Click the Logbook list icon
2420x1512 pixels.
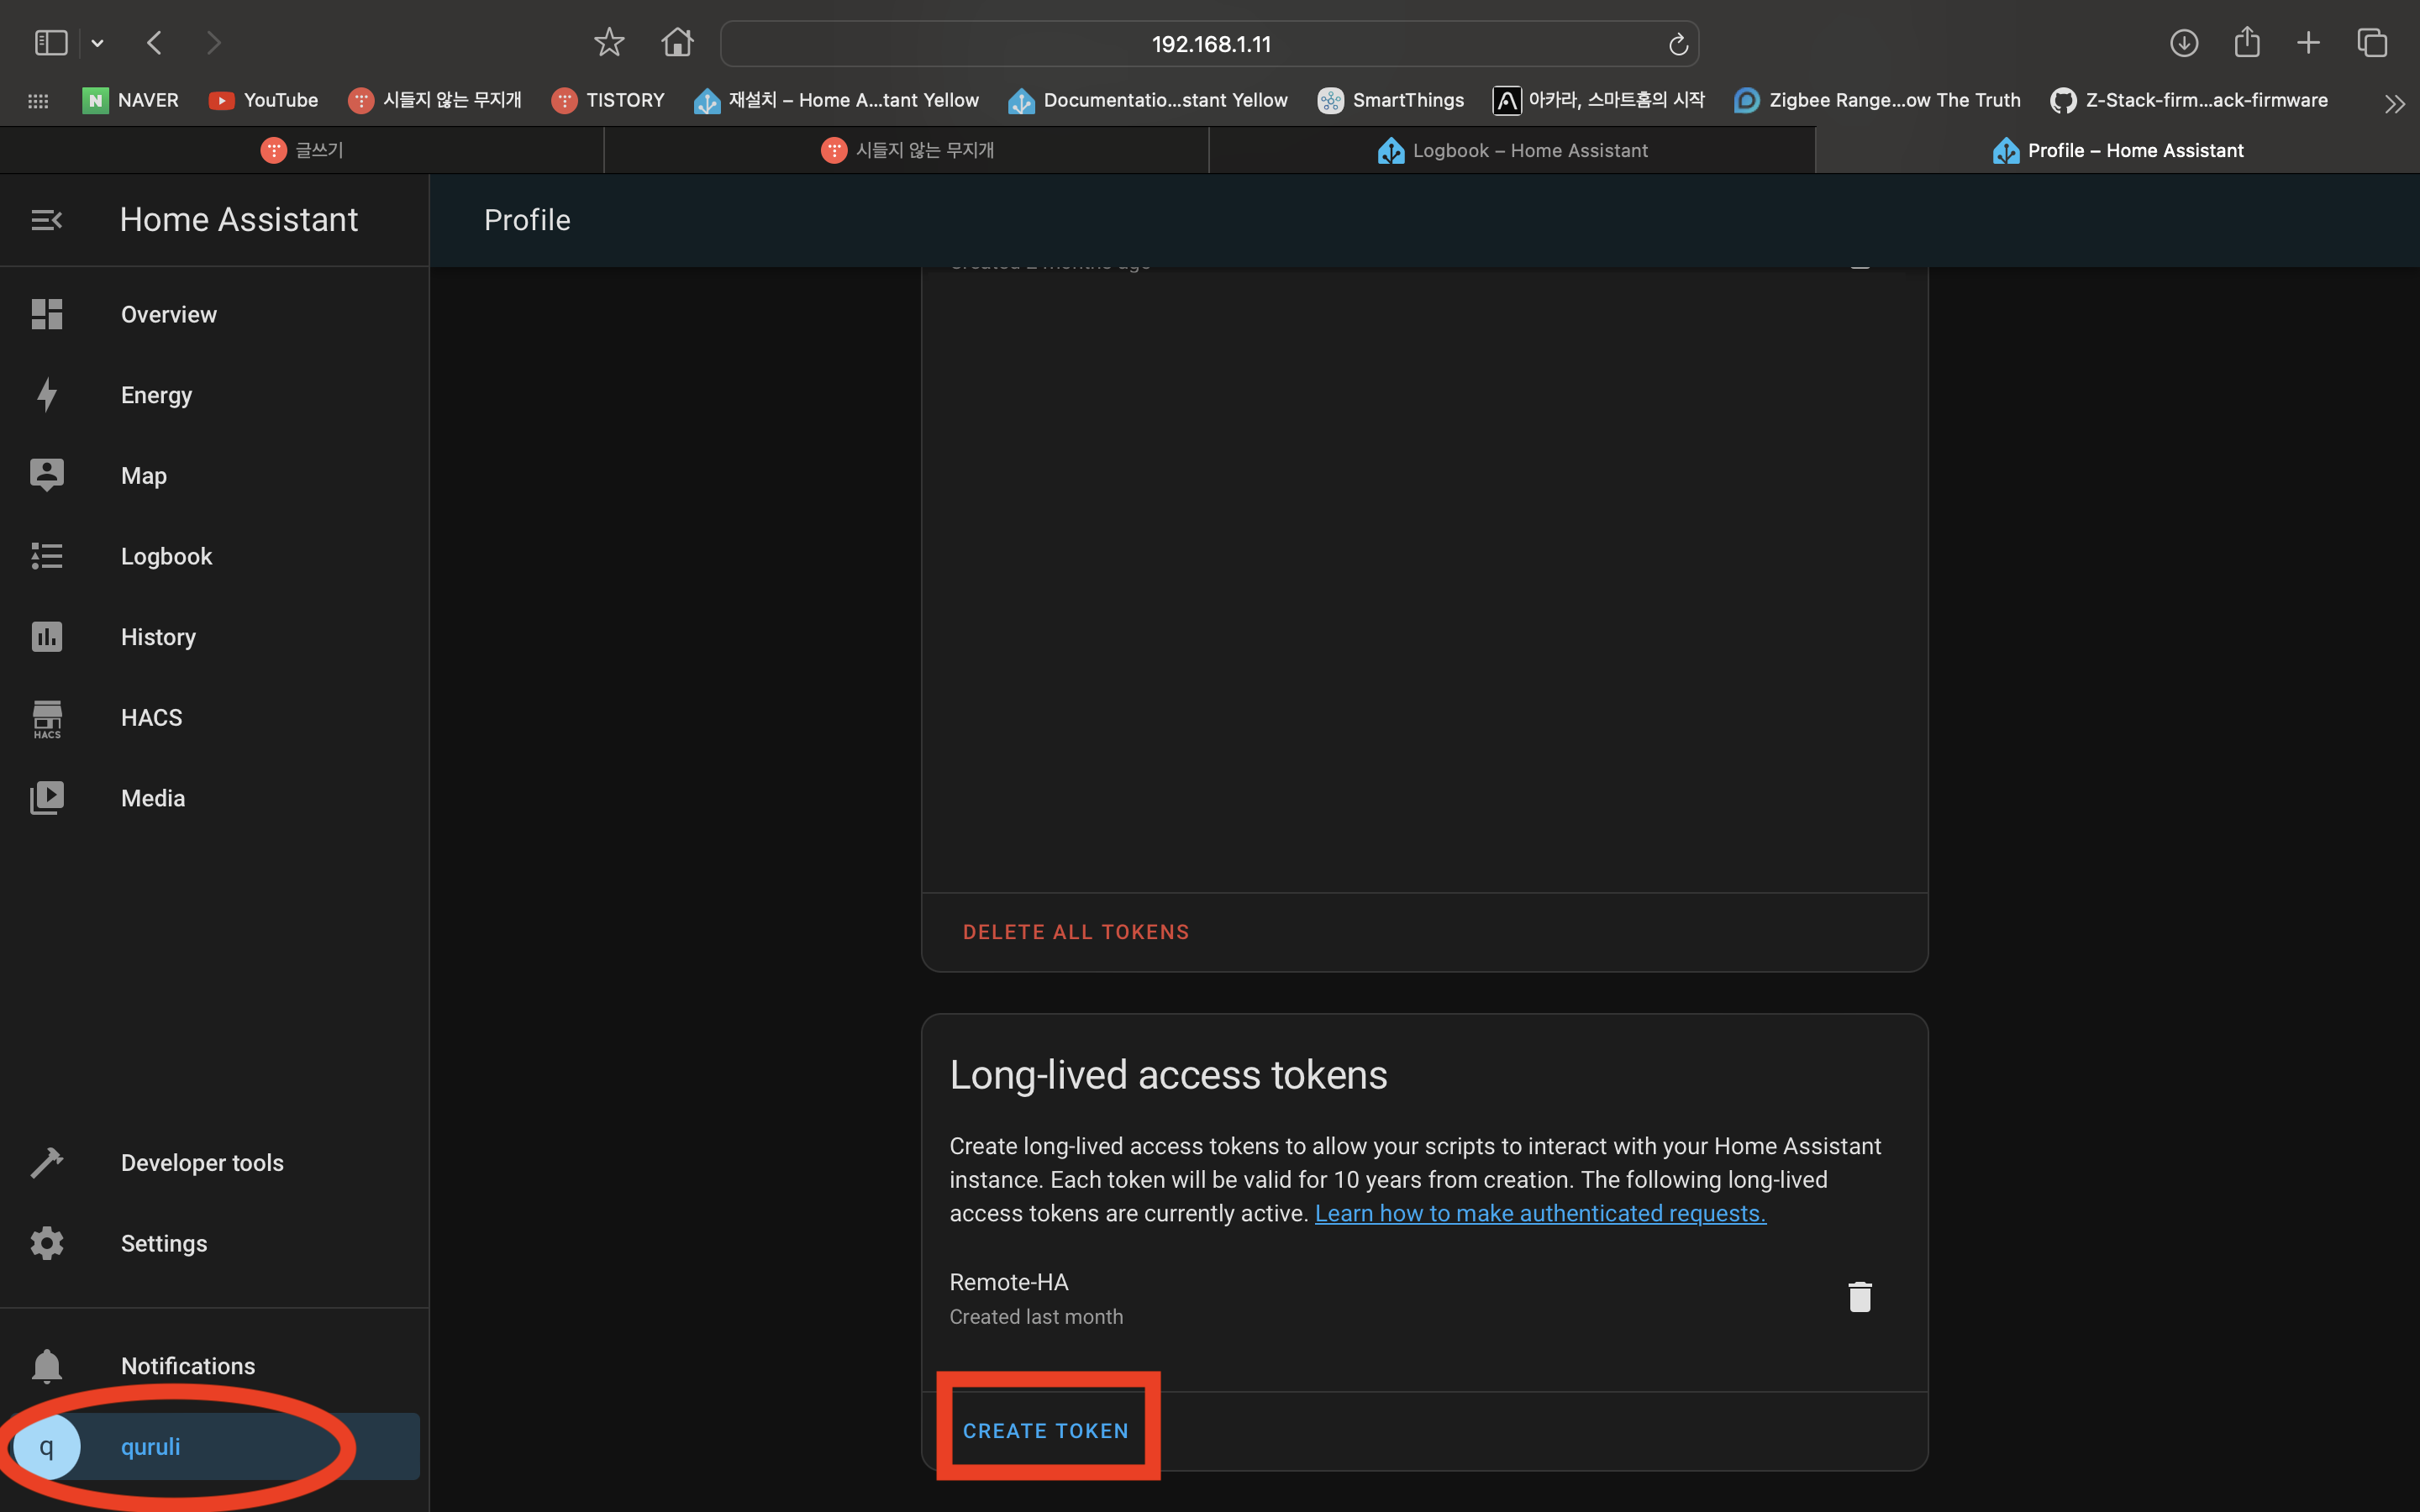[x=46, y=556]
